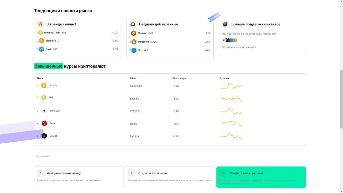Click the bomb icon in assets card
This screenshot has width=343, height=193.
point(225,24)
